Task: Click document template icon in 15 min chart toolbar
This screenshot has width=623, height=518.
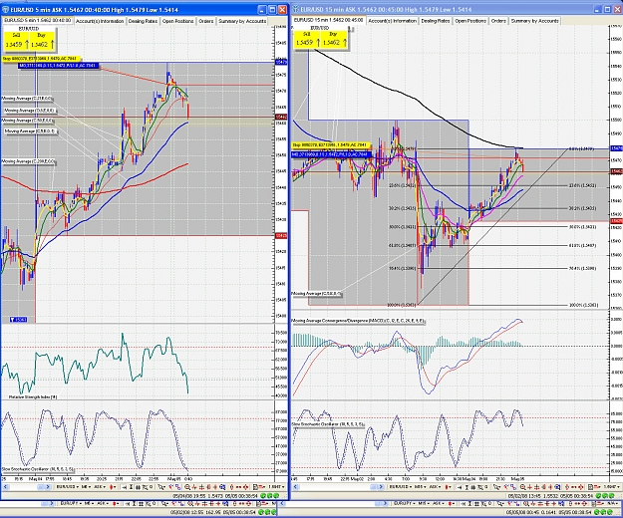Action: (x=590, y=487)
